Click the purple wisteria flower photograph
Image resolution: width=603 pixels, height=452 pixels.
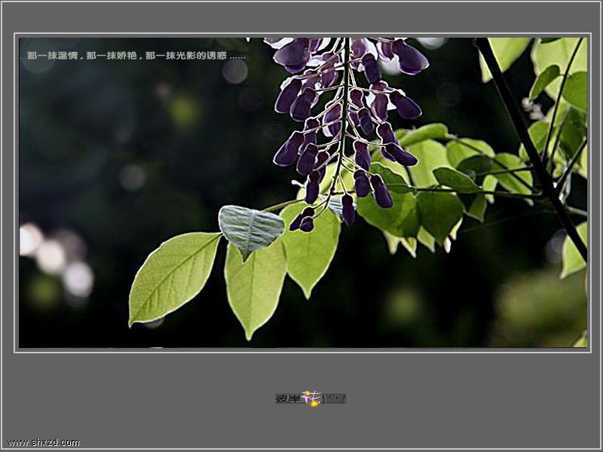[303, 193]
